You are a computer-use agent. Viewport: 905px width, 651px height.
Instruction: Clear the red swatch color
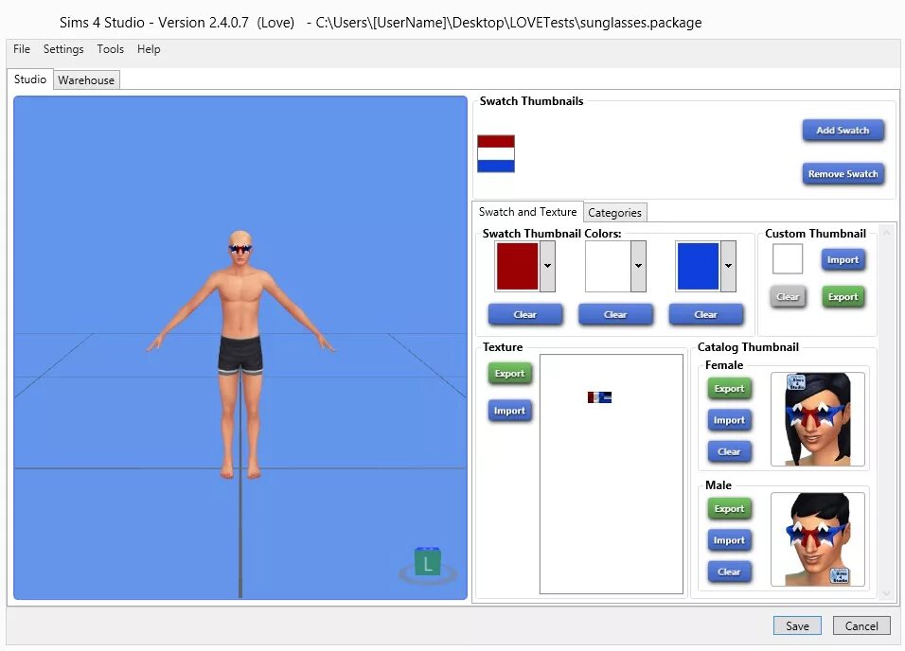coord(525,314)
